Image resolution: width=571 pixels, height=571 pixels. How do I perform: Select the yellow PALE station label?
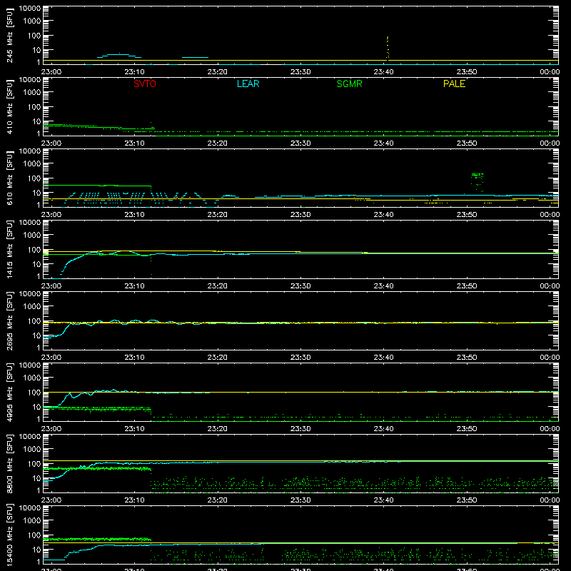coord(454,84)
